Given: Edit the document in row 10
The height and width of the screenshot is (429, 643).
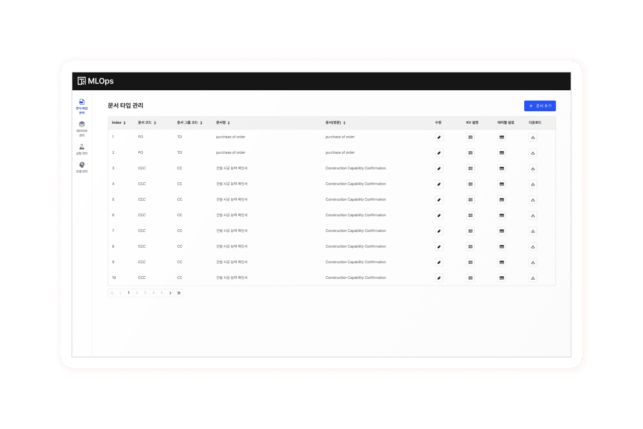Looking at the screenshot, I should pos(439,278).
